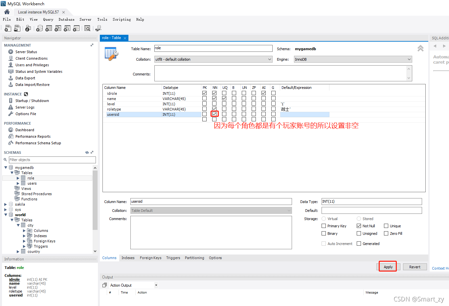
Task: Click the table editor wrench icon
Action: tap(111, 53)
